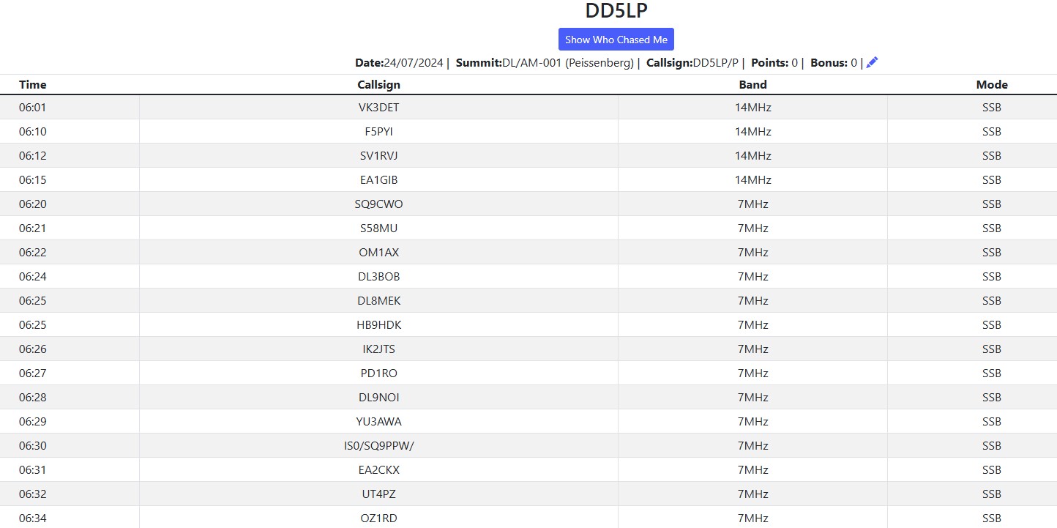Click the OM1AX callsign cell
1057x528 pixels.
click(378, 253)
